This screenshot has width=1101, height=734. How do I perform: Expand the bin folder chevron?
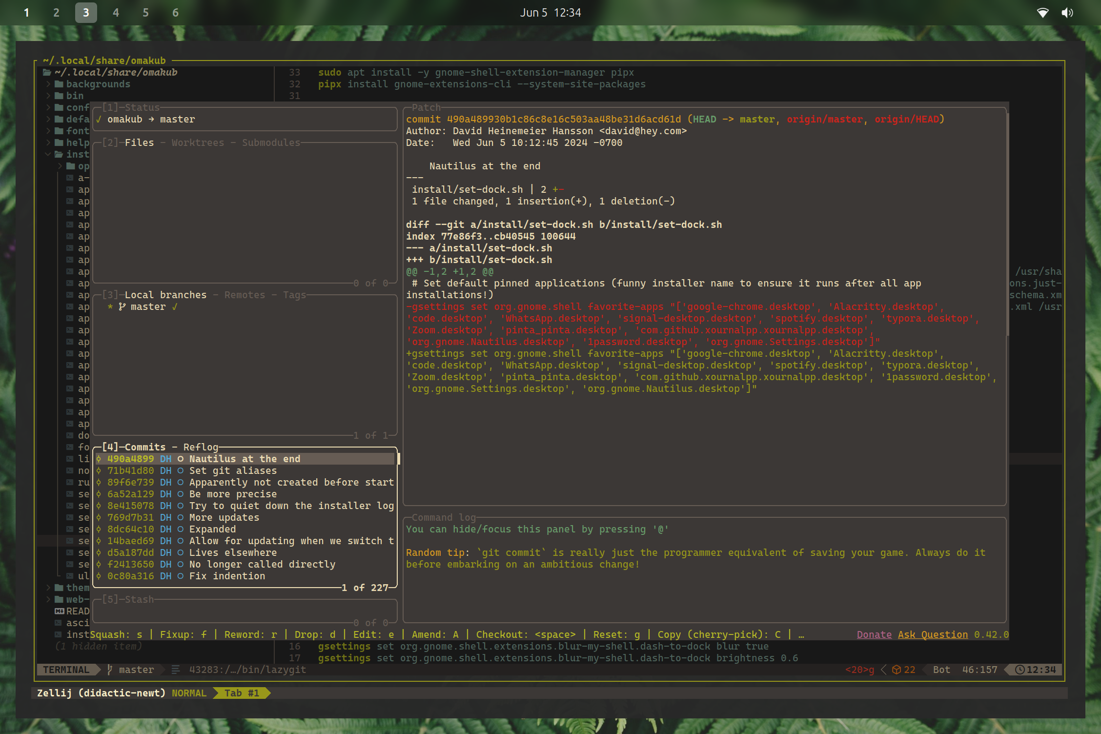coord(48,96)
